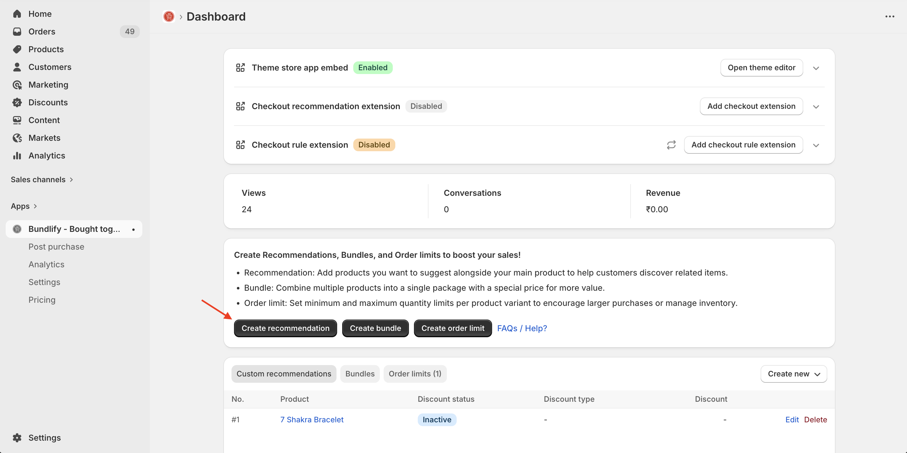This screenshot has height=453, width=907.
Task: Click the refresh icon beside checkout rule extension
Action: click(x=671, y=145)
